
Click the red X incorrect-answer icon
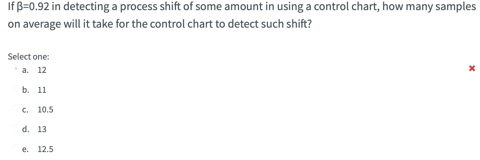472,68
